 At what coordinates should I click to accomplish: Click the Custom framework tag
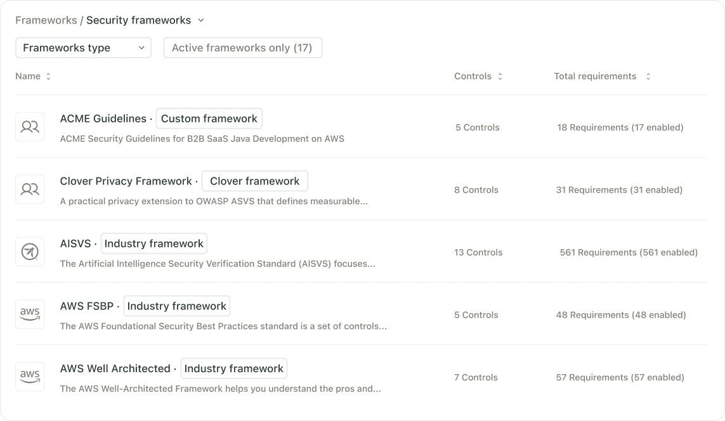click(209, 119)
